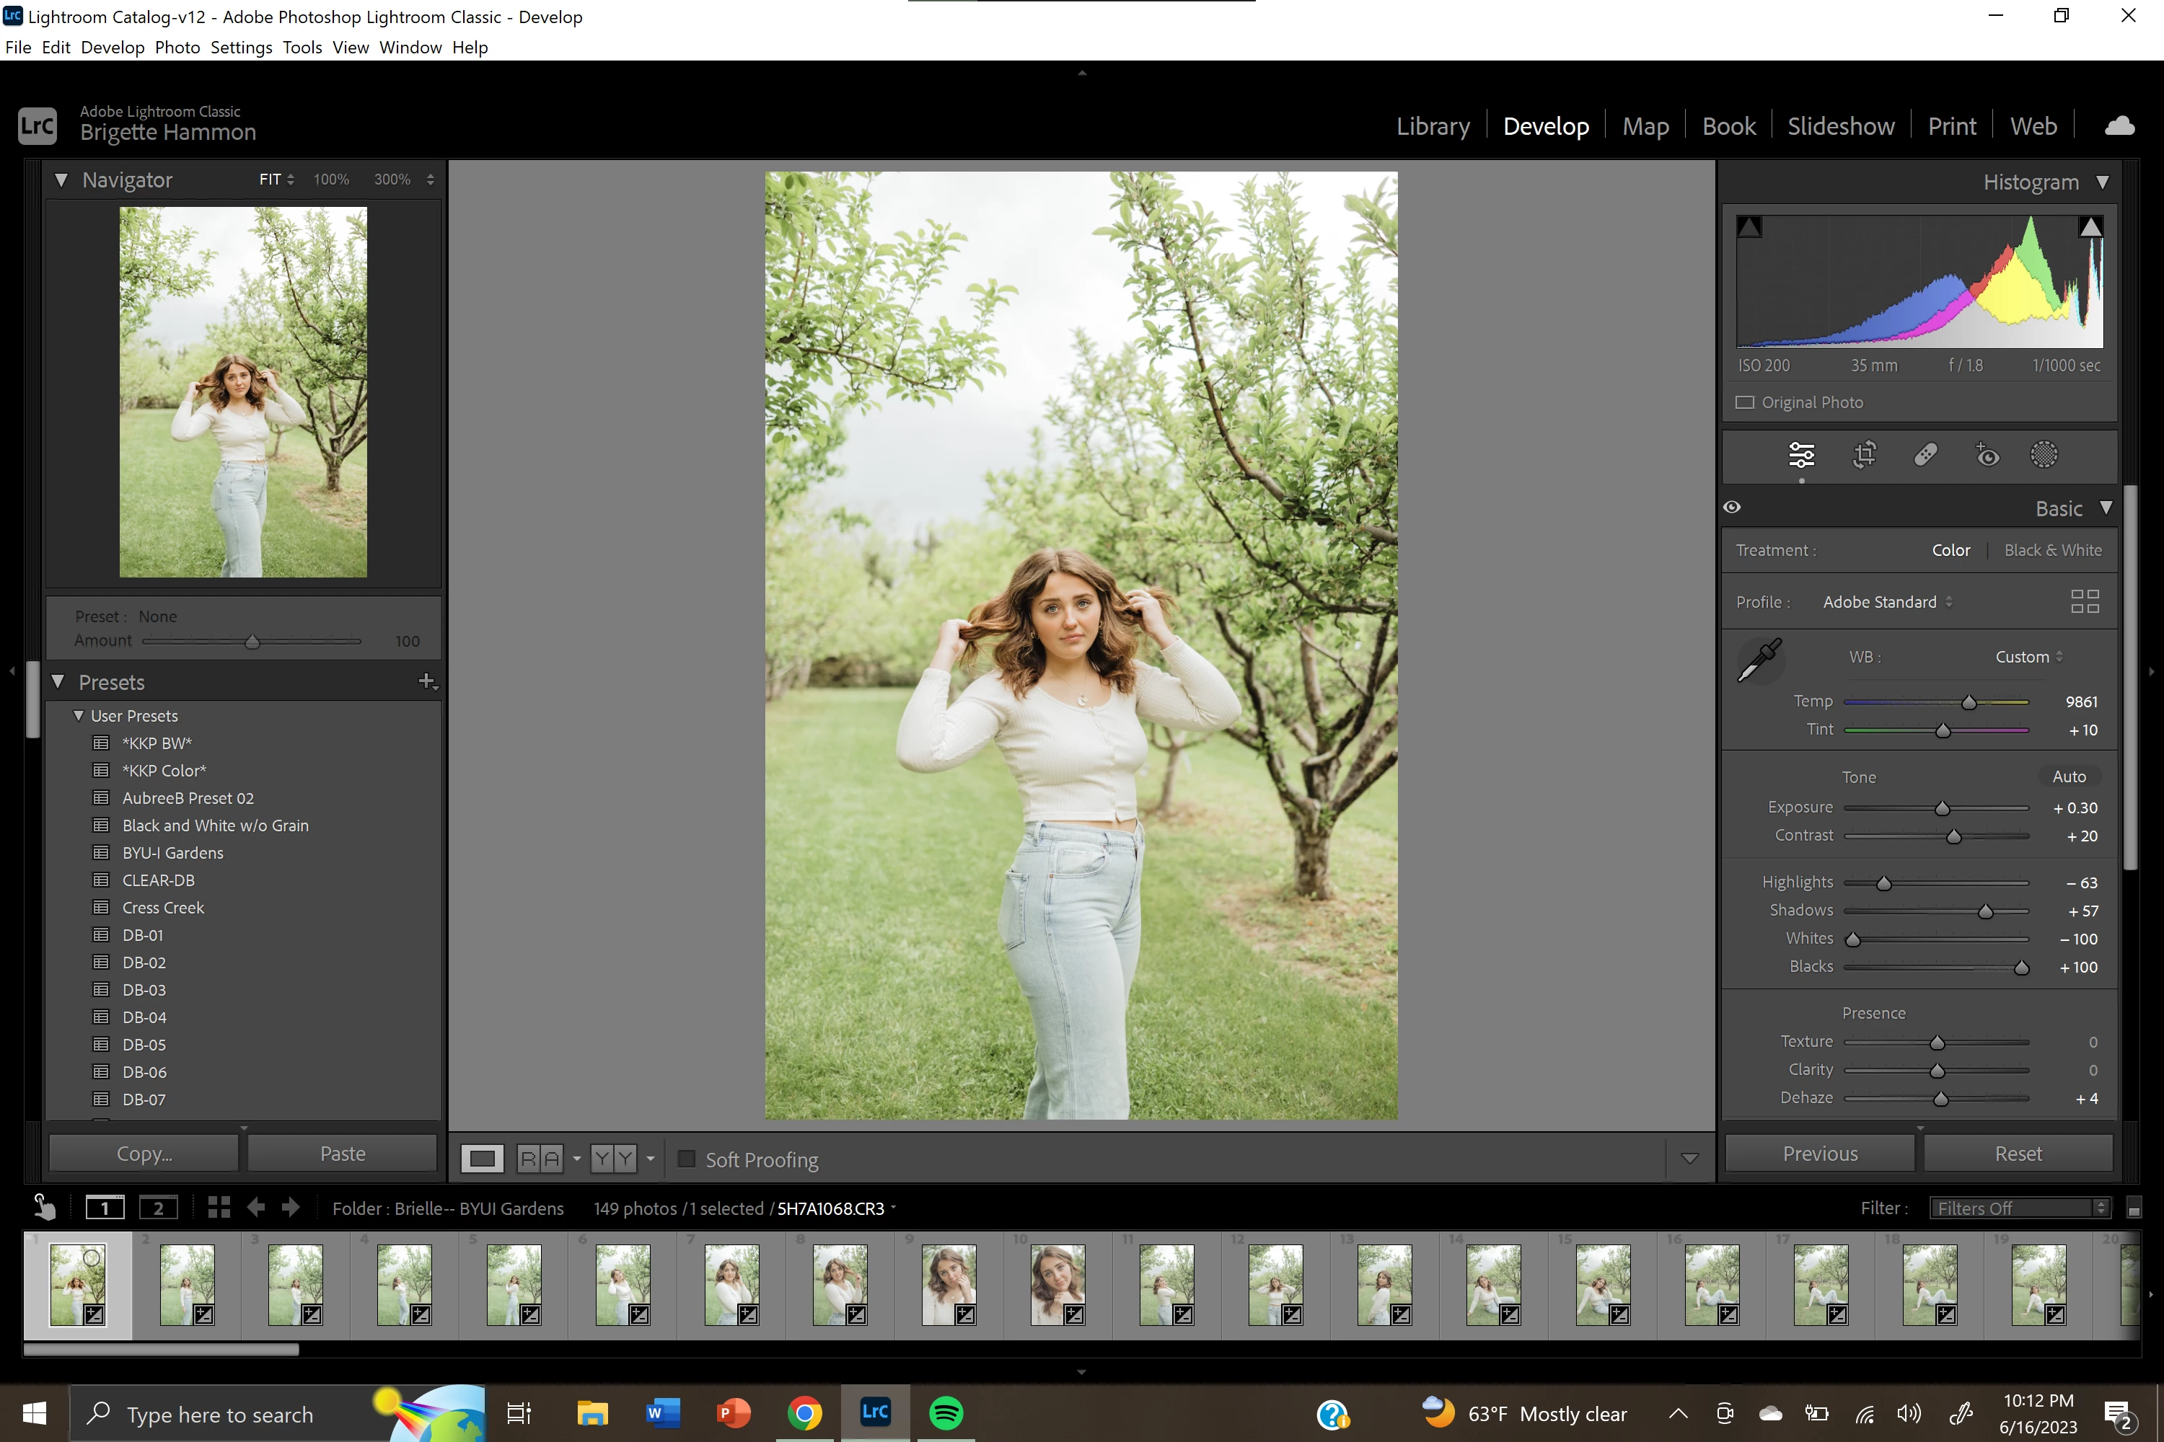The height and width of the screenshot is (1442, 2164).
Task: Select the Healing tool icon
Action: click(x=1925, y=454)
